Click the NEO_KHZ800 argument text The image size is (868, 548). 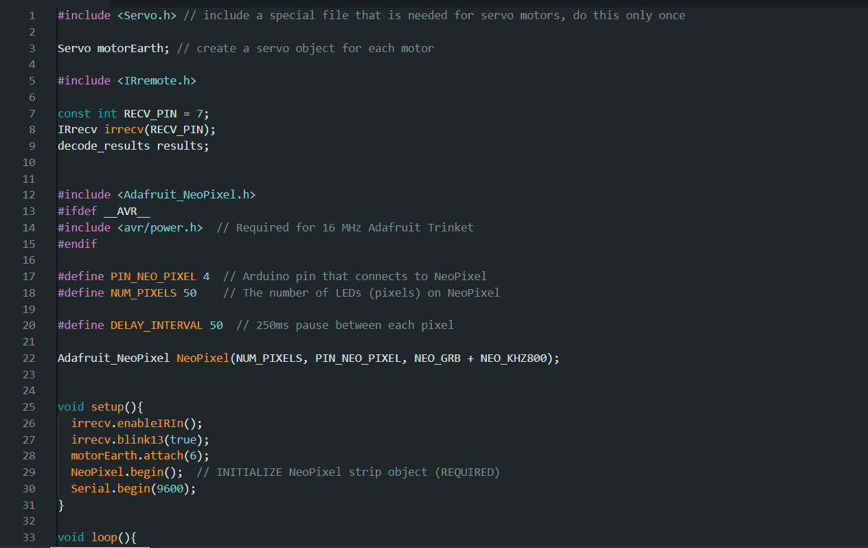click(x=515, y=358)
